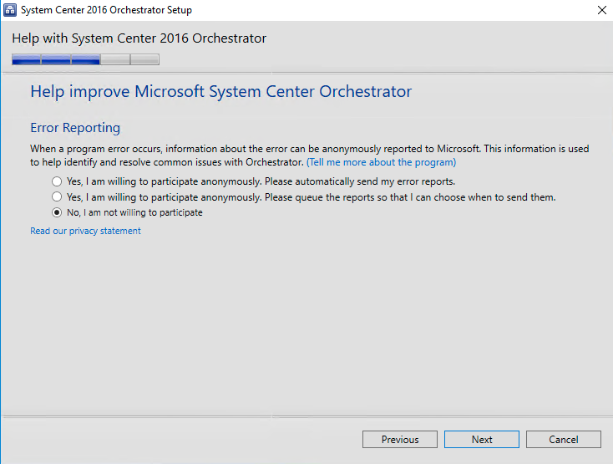Screen dimensions: 613x464
Task: Cancel the Orchestrator setup
Action: [564, 440]
